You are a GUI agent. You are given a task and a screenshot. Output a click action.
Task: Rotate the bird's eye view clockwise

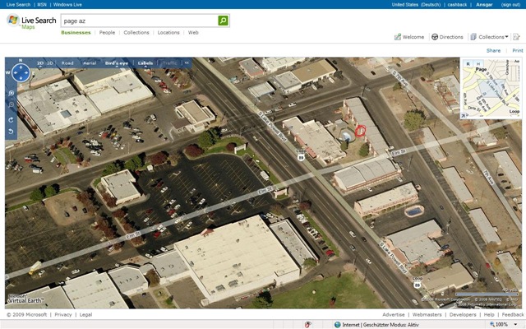[x=11, y=119]
